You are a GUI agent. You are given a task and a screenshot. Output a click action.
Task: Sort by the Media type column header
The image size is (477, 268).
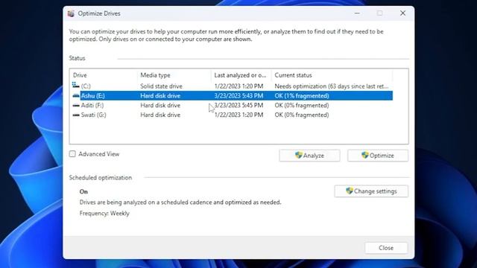155,75
